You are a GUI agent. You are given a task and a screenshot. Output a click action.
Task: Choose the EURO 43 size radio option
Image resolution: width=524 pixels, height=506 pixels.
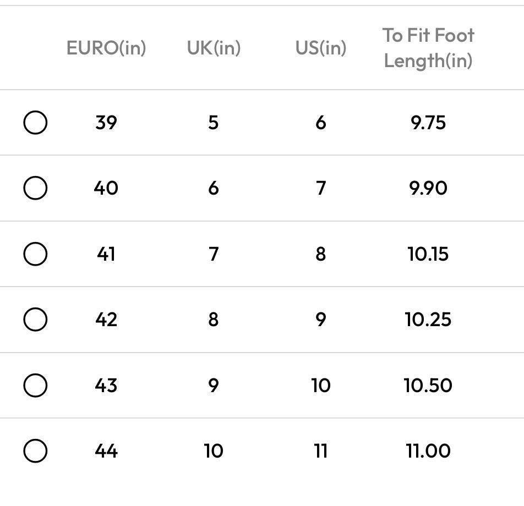click(35, 385)
